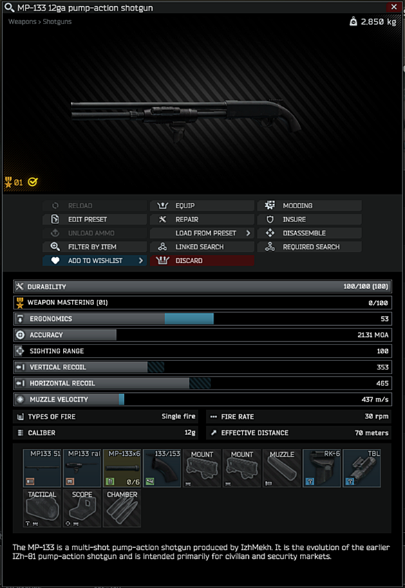The height and width of the screenshot is (588, 405).
Task: Select the 133/153 pistol grip slot
Action: pos(162,468)
